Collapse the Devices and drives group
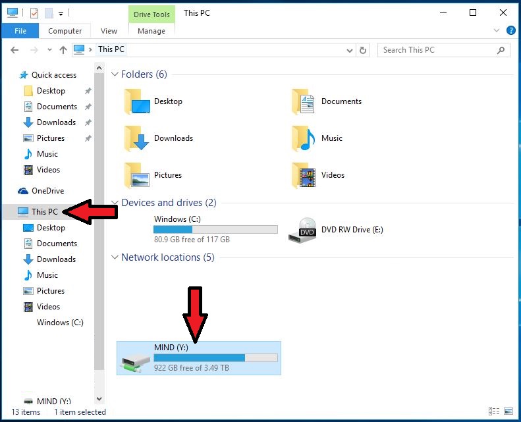The width and height of the screenshot is (521, 422). (x=115, y=203)
